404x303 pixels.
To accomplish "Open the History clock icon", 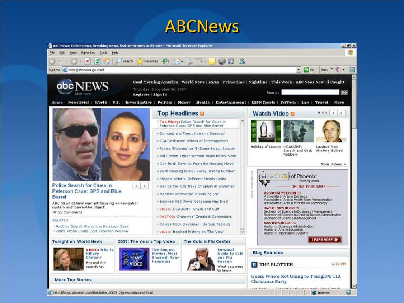I will point(165,61).
